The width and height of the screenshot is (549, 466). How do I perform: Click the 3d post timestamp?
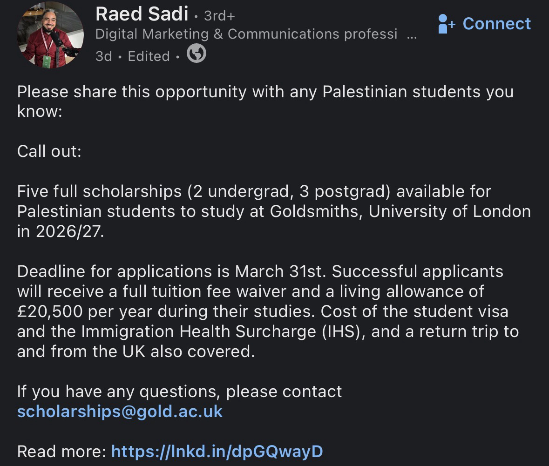[x=103, y=56]
